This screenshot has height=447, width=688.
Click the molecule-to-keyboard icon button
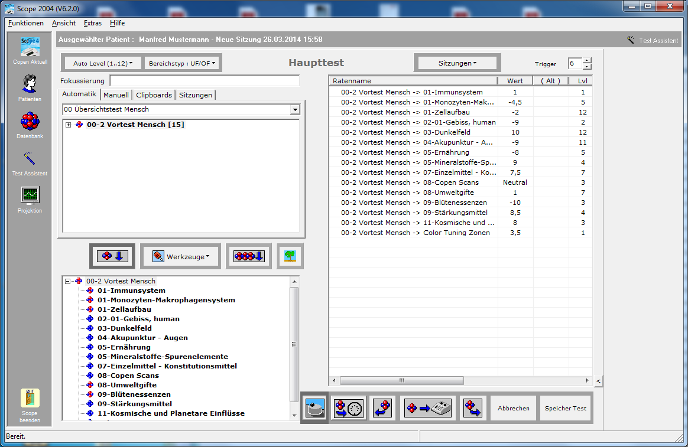point(428,408)
